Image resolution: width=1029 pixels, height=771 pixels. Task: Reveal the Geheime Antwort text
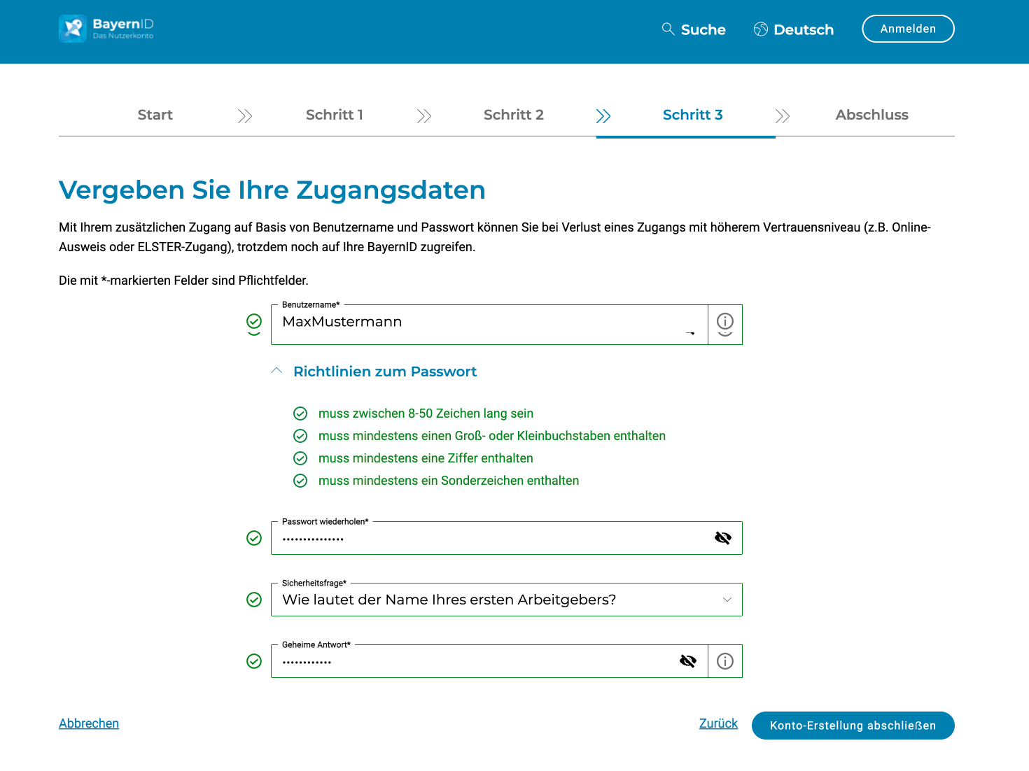(x=688, y=661)
